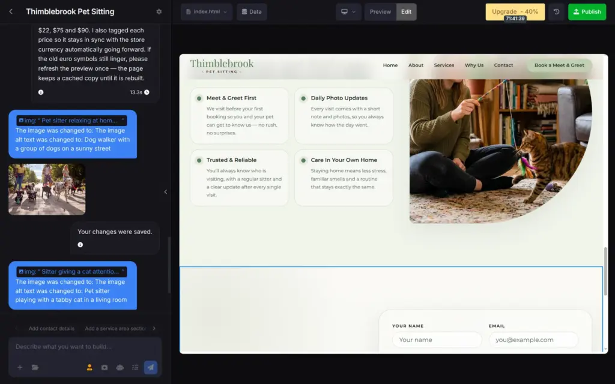Open version history clock icon
Viewport: 615px width, 384px height.
556,12
